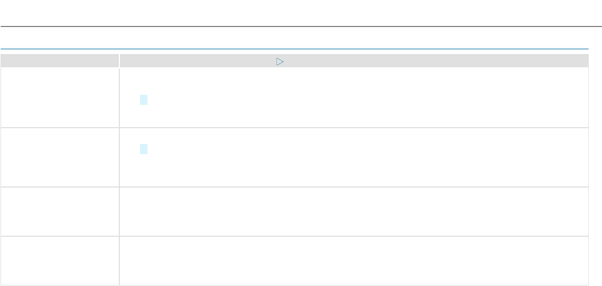
Task: Click the third row's narrow blank cell
Action: 60,211
